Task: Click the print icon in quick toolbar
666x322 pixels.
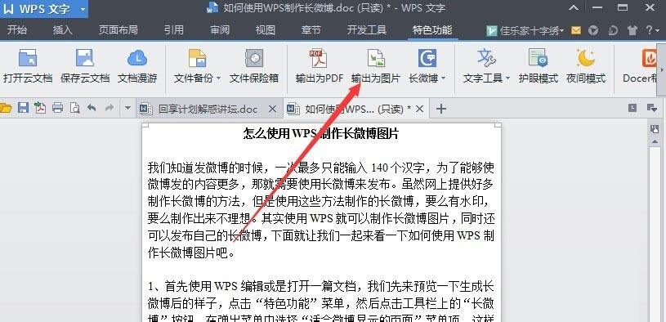Action: pos(58,109)
